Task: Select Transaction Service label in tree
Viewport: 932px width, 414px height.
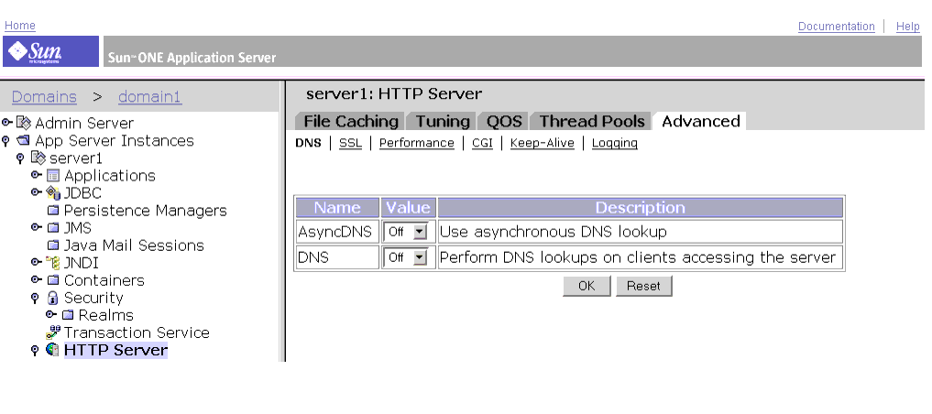Action: tap(137, 332)
